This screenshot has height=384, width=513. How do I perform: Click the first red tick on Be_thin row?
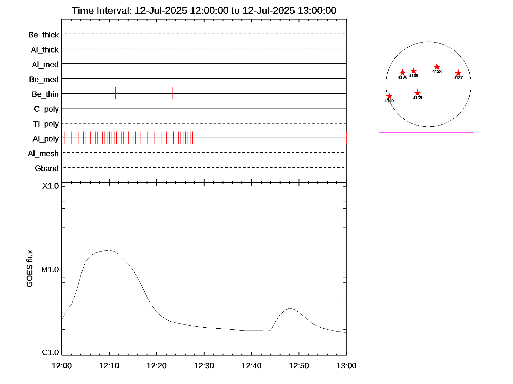pos(115,93)
